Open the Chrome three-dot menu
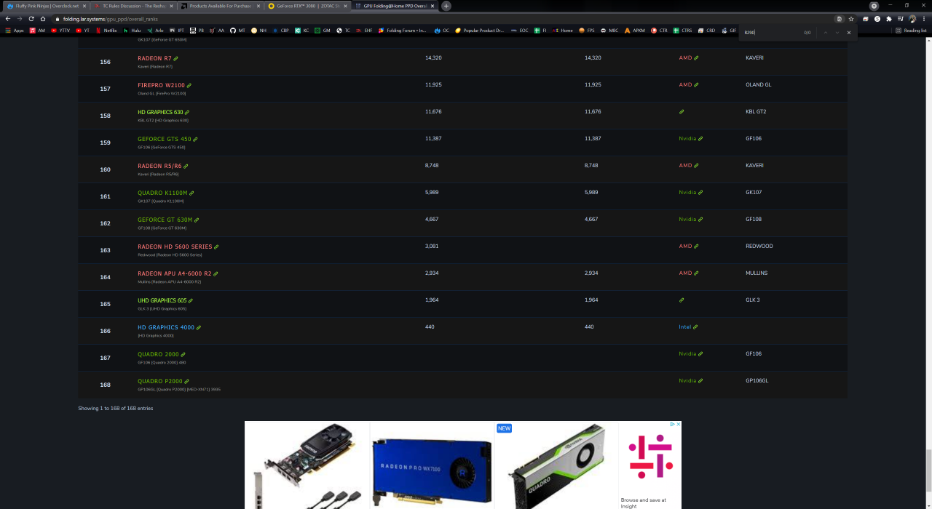Screen dimensions: 932x509 (924, 19)
